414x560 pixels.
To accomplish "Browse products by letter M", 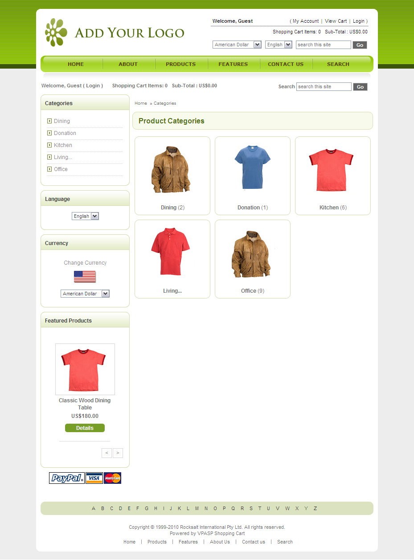I will pos(197,508).
